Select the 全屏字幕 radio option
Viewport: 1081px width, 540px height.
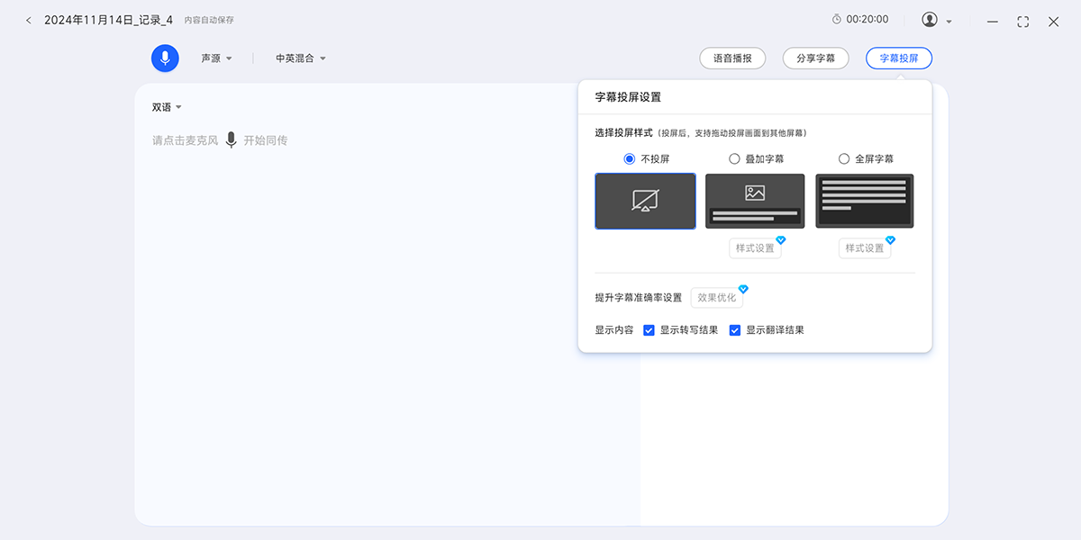tap(844, 159)
